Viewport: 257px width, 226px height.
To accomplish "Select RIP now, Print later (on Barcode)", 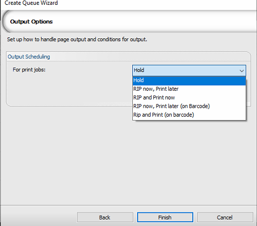I will pos(189,107).
